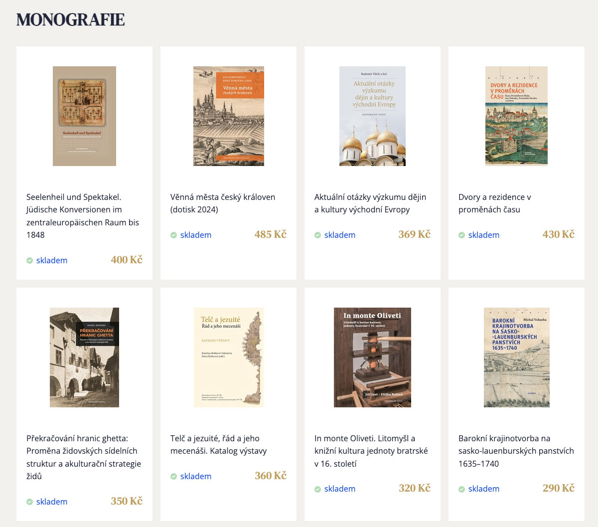The image size is (598, 527).
Task: Open the In monte Oliveti book cover
Action: pyautogui.click(x=372, y=357)
